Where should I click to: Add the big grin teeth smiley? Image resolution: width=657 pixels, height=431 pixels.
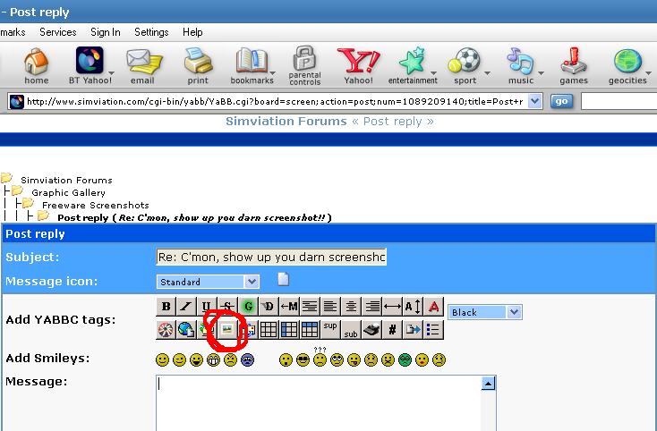(x=213, y=359)
